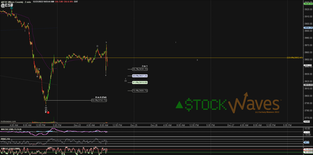The width and height of the screenshot is (313, 155).
Task: Click the large '@ES#' symbol label
Action: click(7, 5)
